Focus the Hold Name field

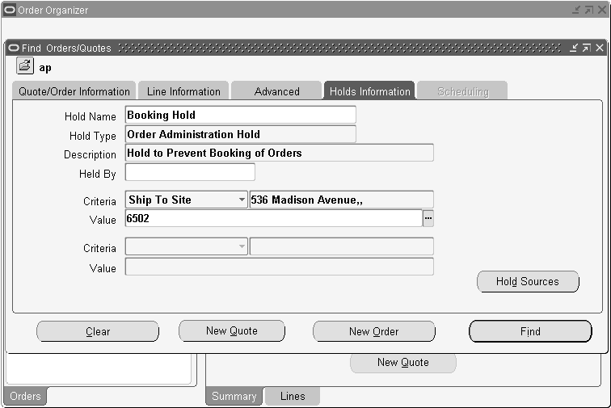point(240,115)
